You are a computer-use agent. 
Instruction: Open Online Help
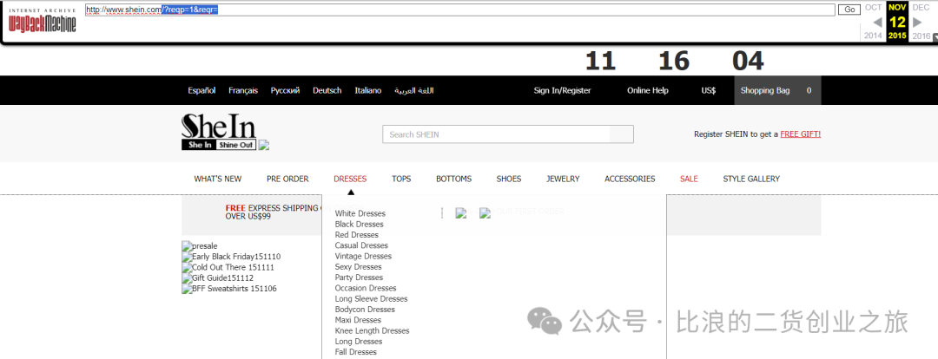648,91
